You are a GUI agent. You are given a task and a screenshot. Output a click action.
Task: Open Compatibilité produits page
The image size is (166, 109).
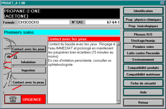click(143, 68)
